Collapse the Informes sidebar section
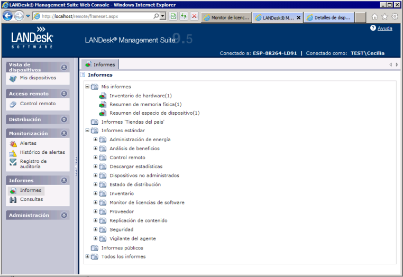This screenshot has height=277, width=403. 64,180
